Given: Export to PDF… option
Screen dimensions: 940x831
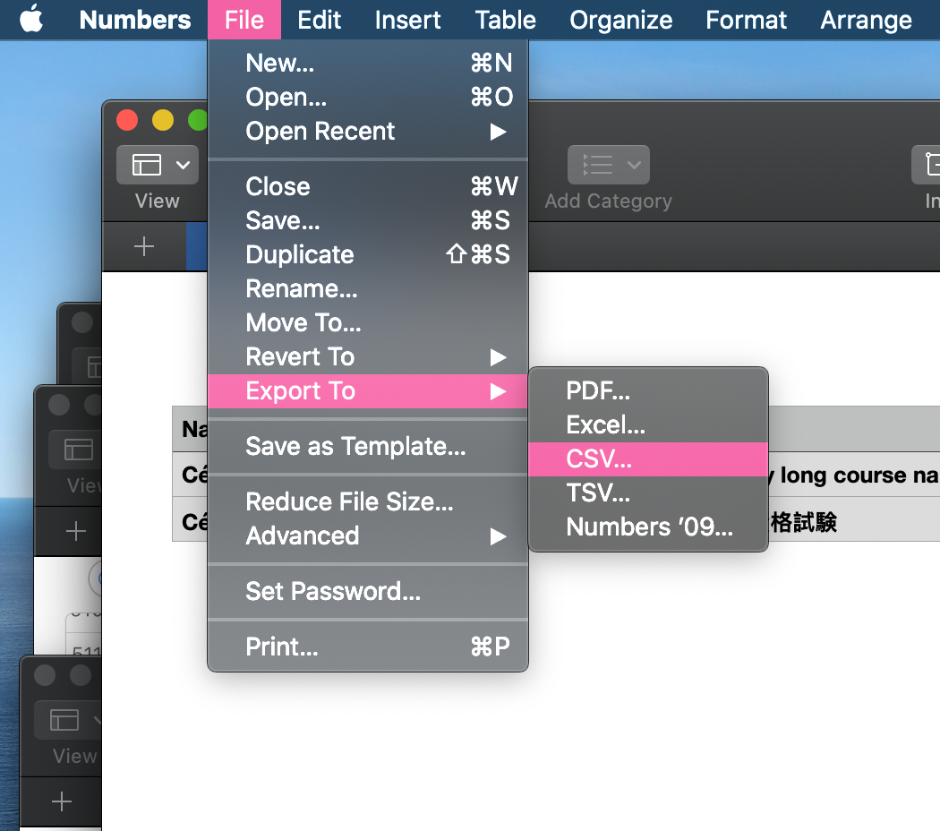Looking at the screenshot, I should (x=648, y=391).
